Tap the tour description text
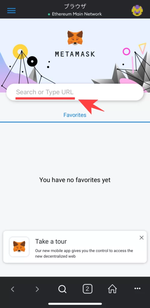The width and height of the screenshot is (150, 308). 84,253
